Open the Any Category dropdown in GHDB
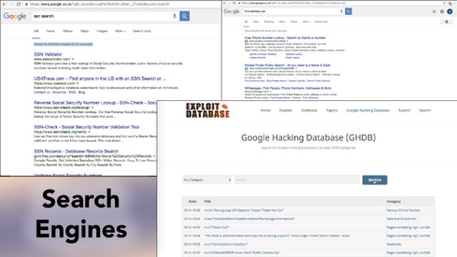This screenshot has width=457, height=257. point(206,180)
